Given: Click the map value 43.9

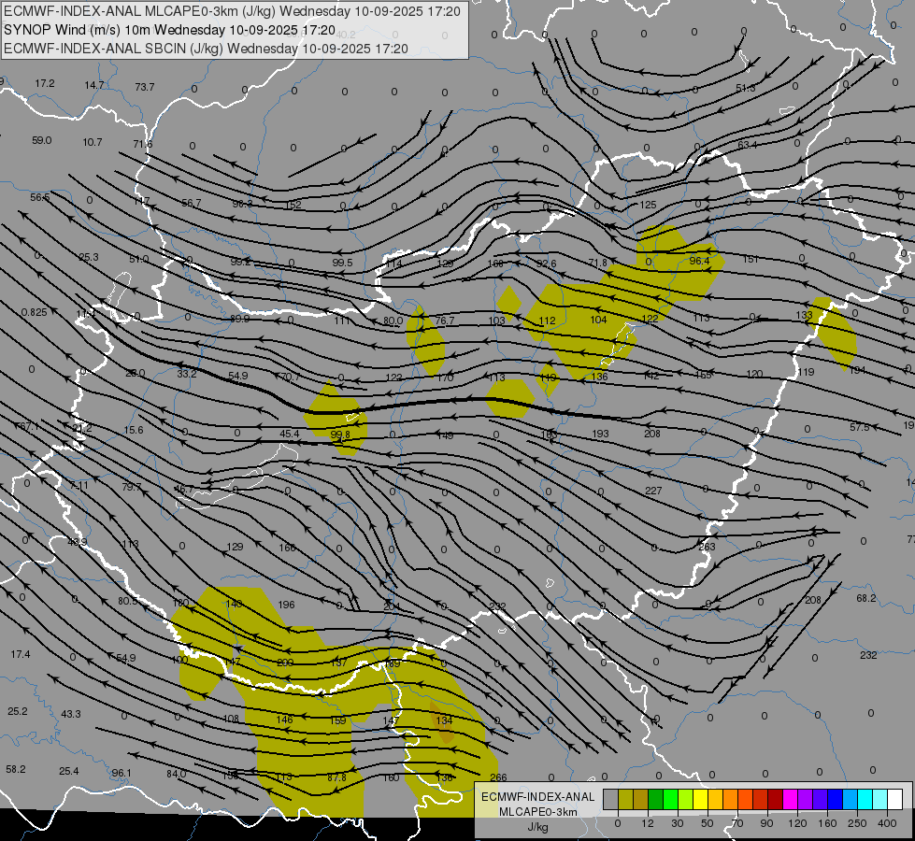Looking at the screenshot, I should tap(77, 542).
